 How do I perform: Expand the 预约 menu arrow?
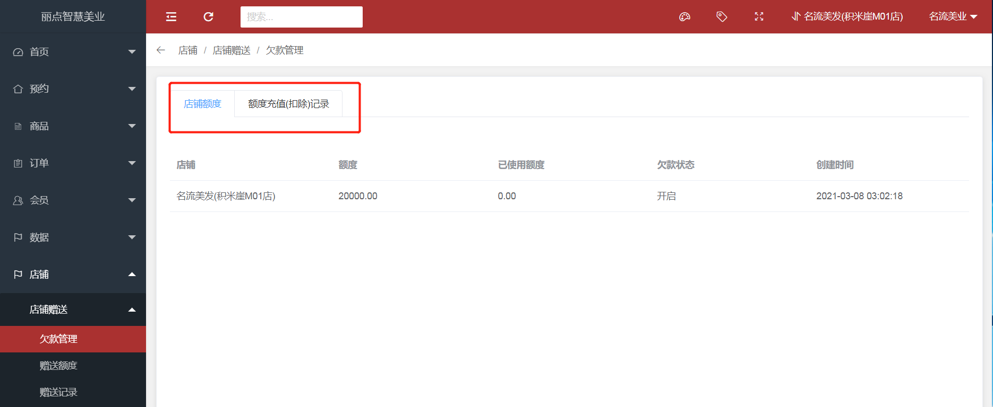pyautogui.click(x=132, y=89)
